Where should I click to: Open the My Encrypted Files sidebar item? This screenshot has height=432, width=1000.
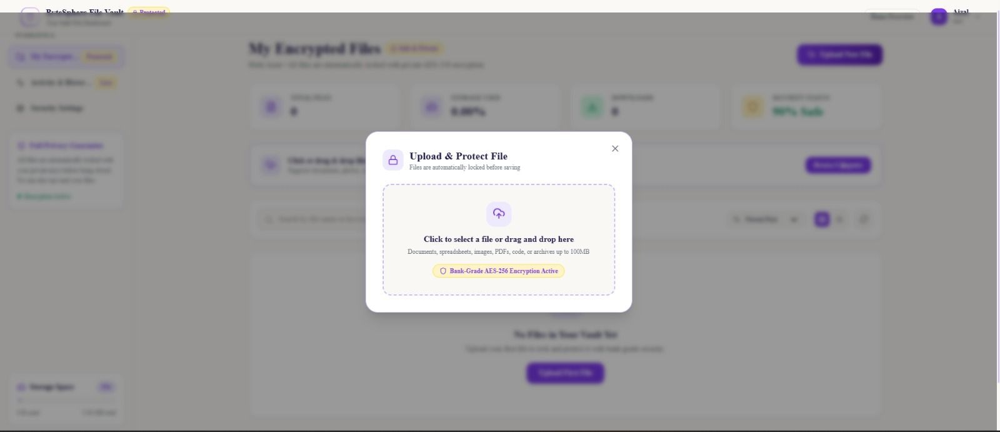(66, 57)
